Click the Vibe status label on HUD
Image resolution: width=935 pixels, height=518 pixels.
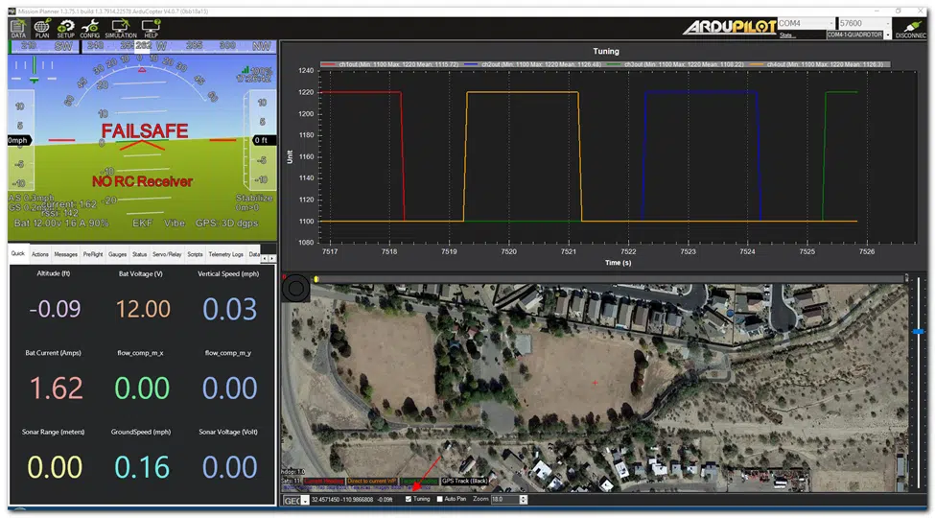(175, 224)
